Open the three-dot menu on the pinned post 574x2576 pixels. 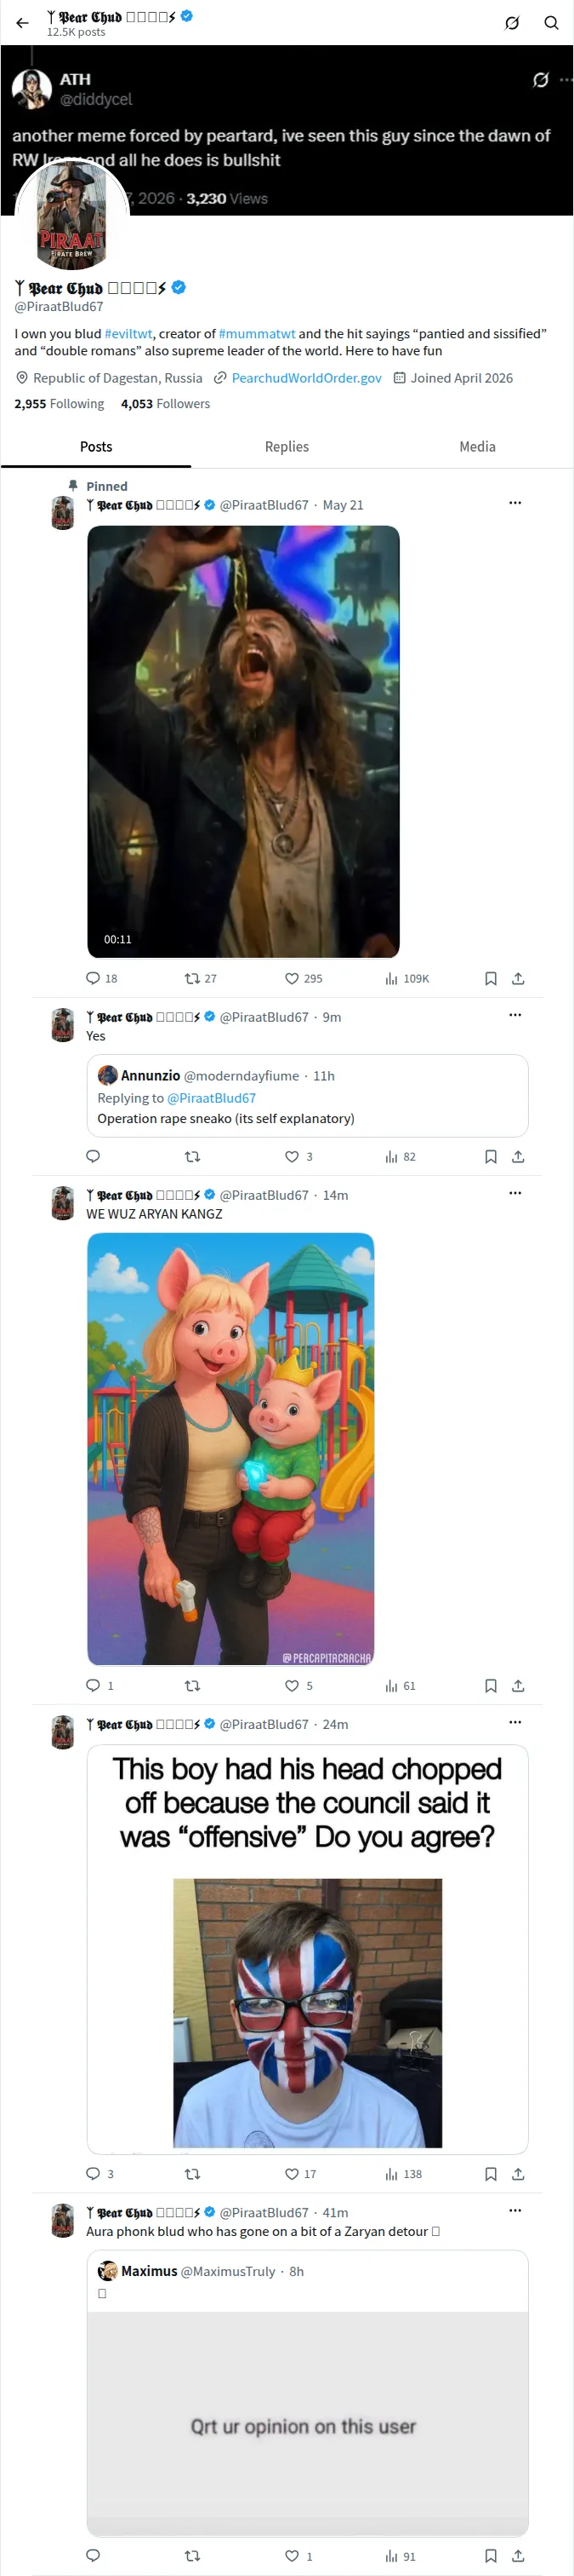coord(515,503)
